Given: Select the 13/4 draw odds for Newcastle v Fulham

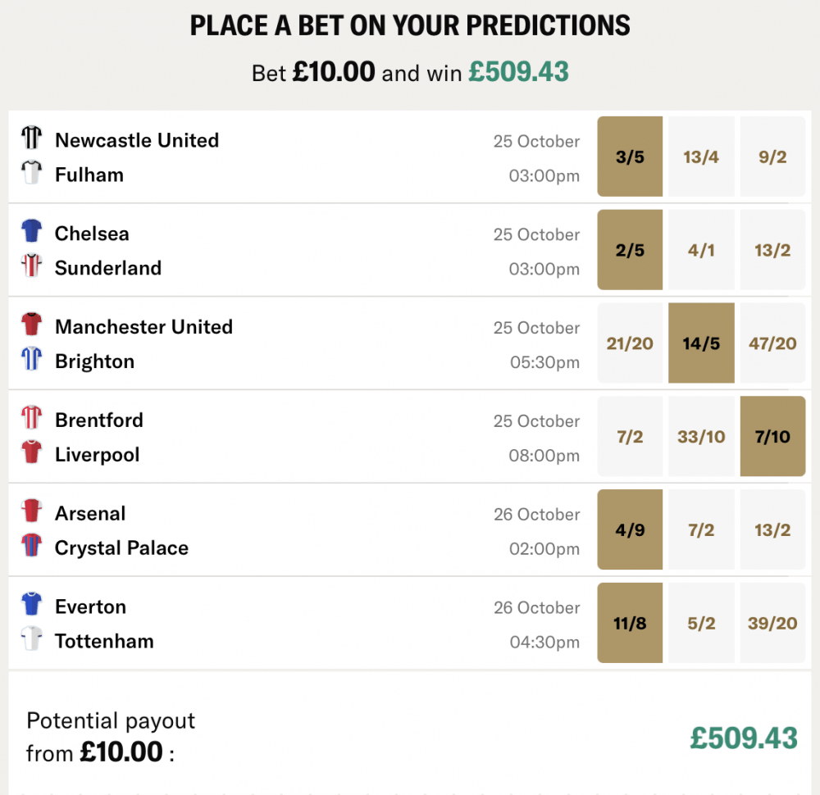Looking at the screenshot, I should pyautogui.click(x=701, y=157).
